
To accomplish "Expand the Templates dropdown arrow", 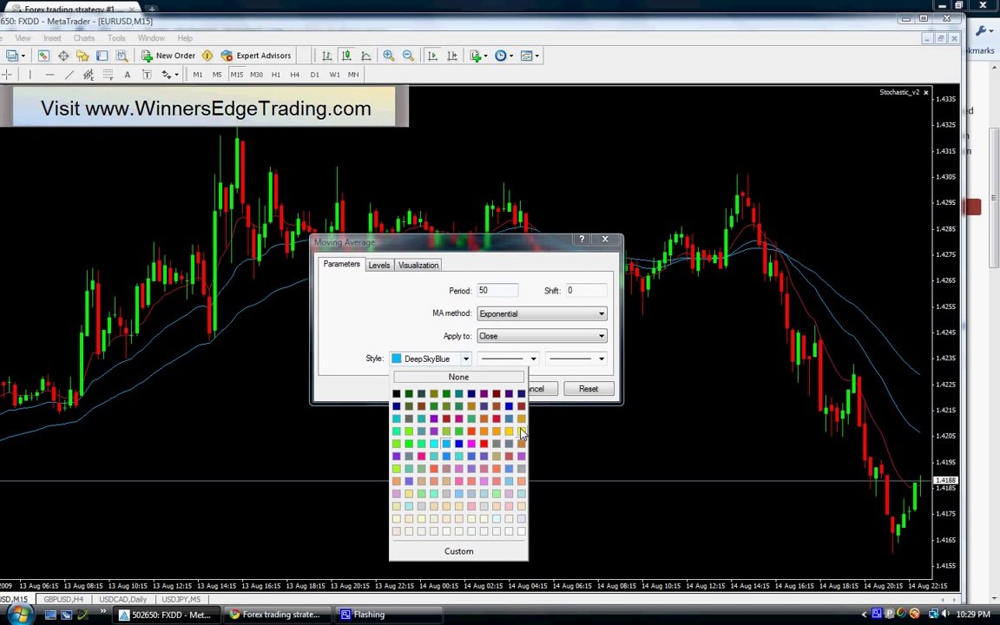I will (537, 56).
